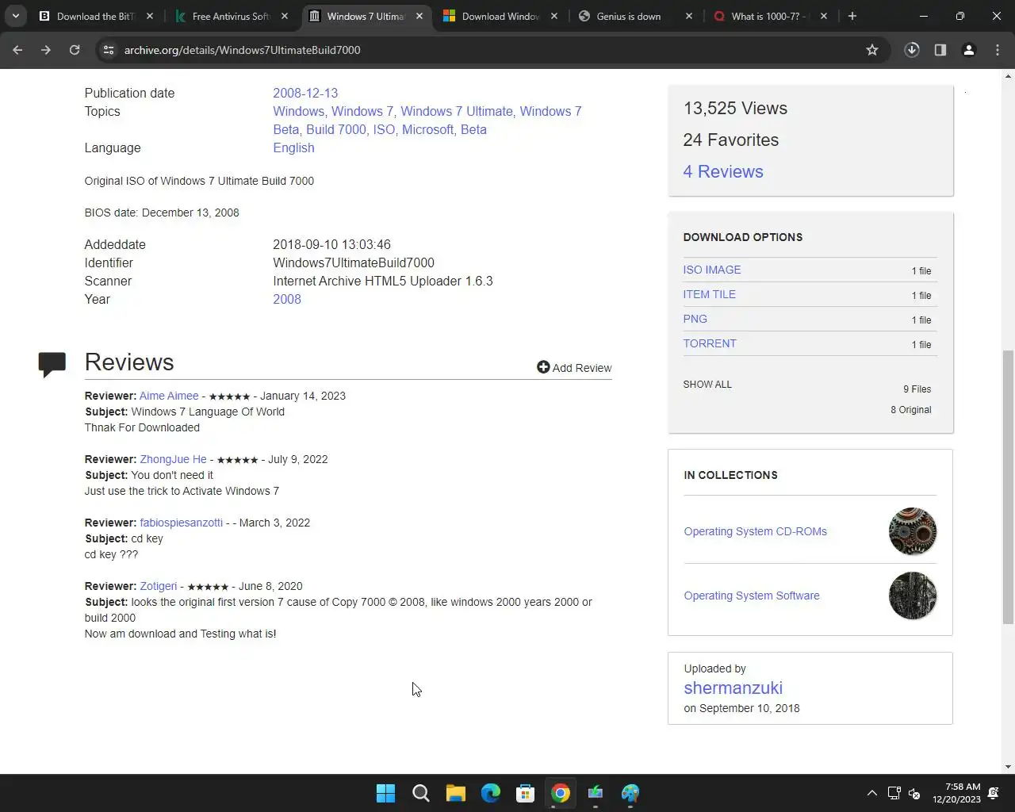Launch Microsoft Edge from taskbar
Screen dimensions: 1015x812
point(491,793)
